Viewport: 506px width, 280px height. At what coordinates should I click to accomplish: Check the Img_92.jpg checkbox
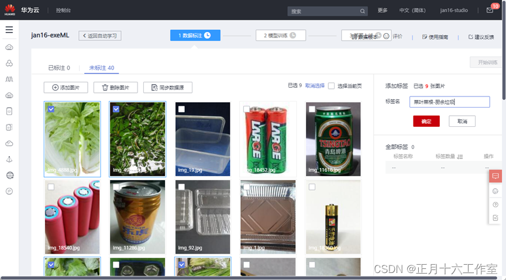tap(181, 187)
